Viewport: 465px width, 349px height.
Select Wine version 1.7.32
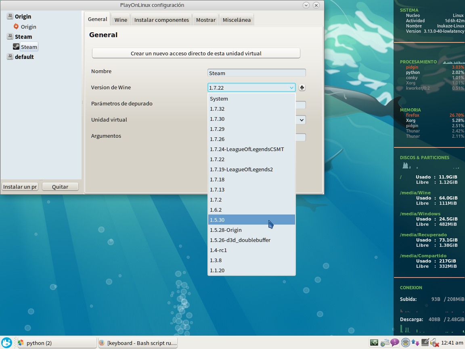pos(251,109)
